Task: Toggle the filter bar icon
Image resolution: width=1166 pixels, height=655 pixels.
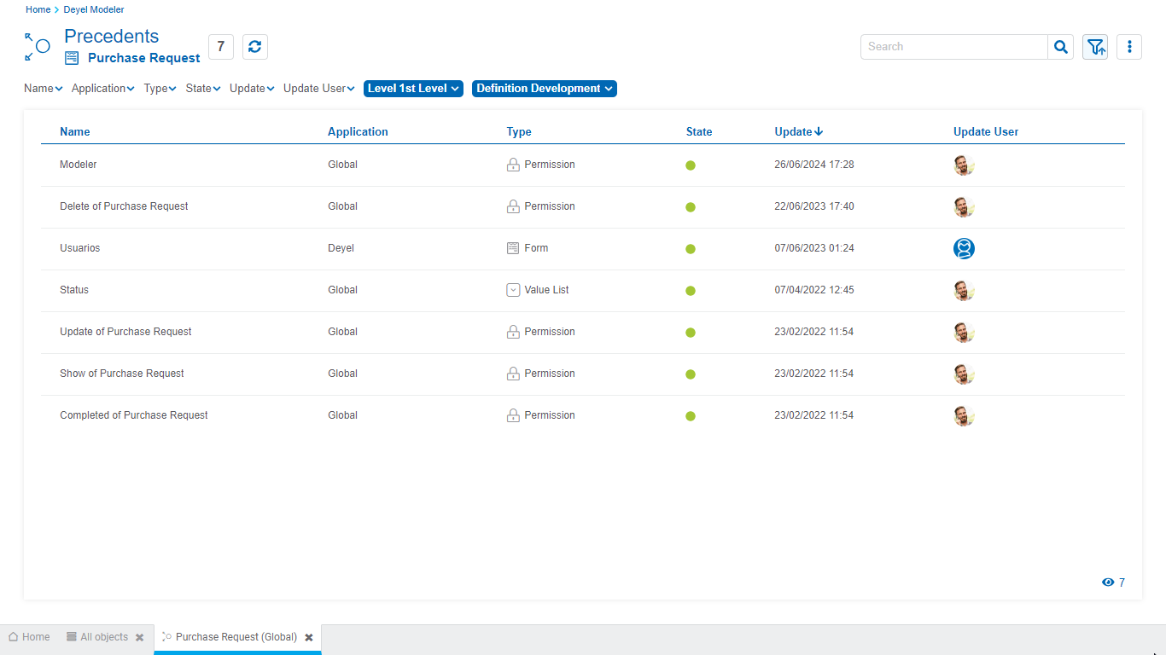Action: (x=1095, y=47)
